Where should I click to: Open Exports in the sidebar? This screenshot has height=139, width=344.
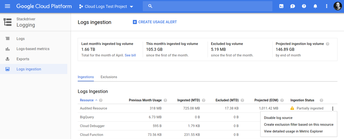pyautogui.click(x=23, y=59)
